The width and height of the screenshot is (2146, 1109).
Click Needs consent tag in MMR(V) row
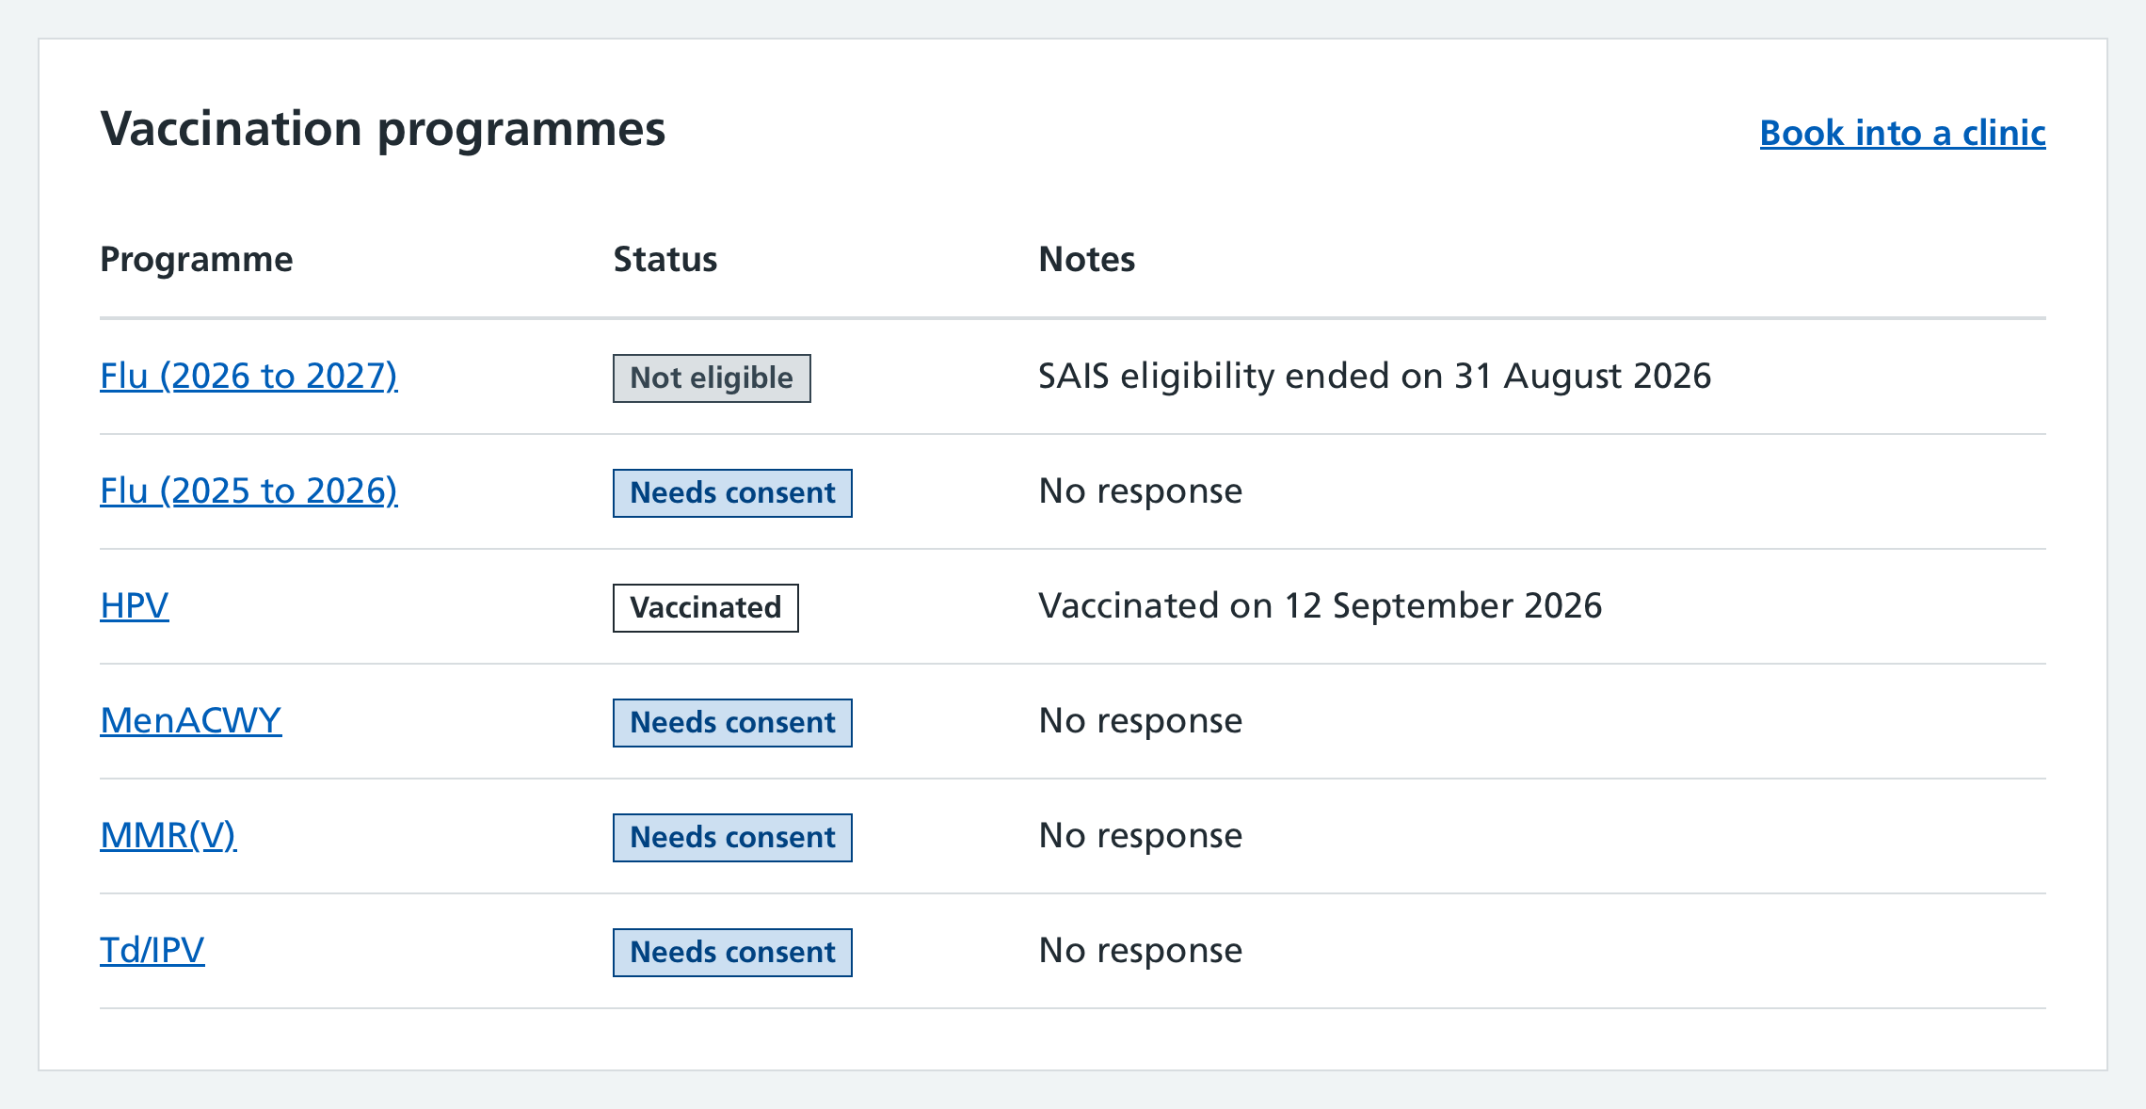click(x=732, y=838)
